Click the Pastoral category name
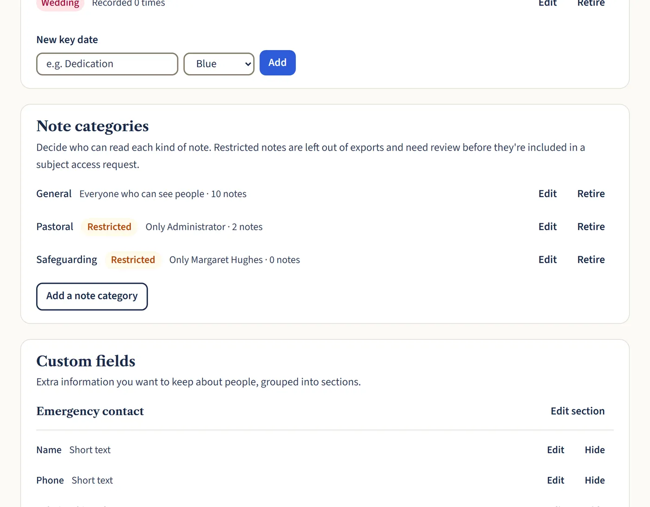 pos(55,227)
